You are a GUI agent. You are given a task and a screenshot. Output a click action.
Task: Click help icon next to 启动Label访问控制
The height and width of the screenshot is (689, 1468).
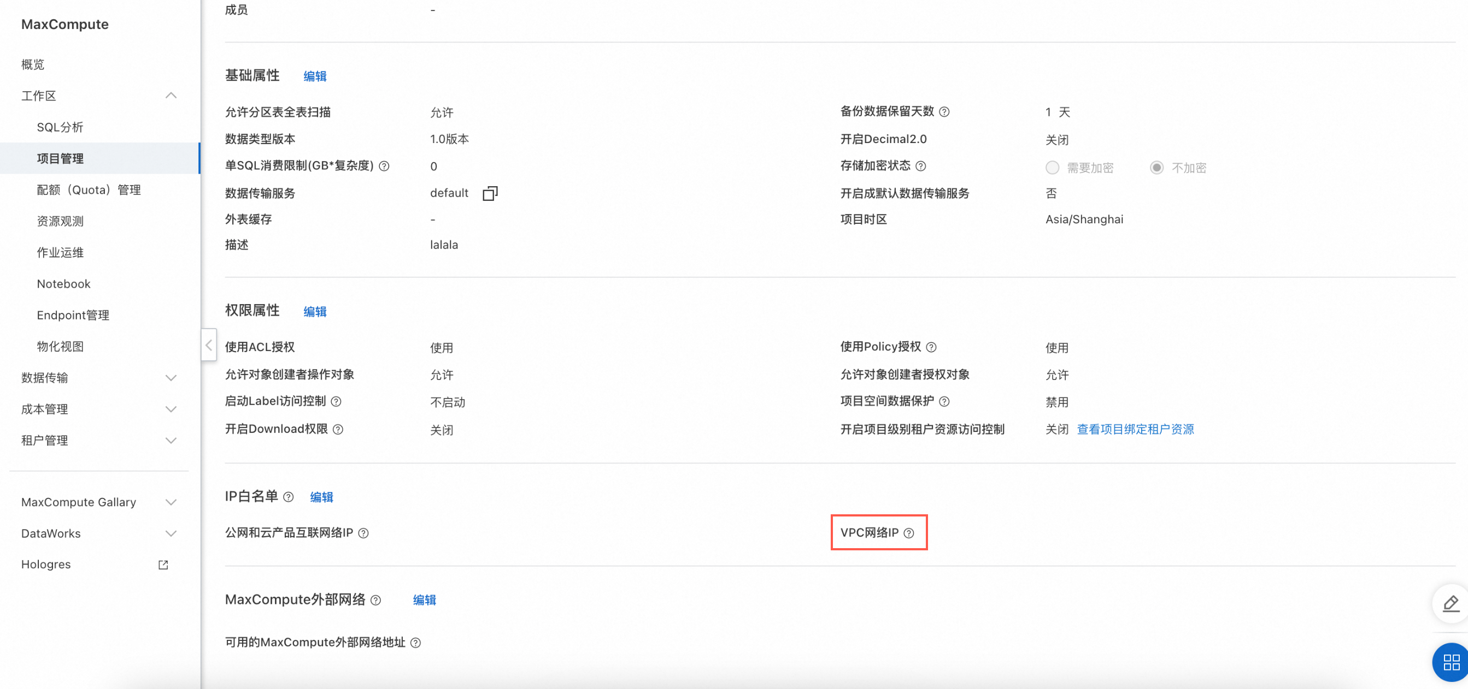pyautogui.click(x=336, y=401)
